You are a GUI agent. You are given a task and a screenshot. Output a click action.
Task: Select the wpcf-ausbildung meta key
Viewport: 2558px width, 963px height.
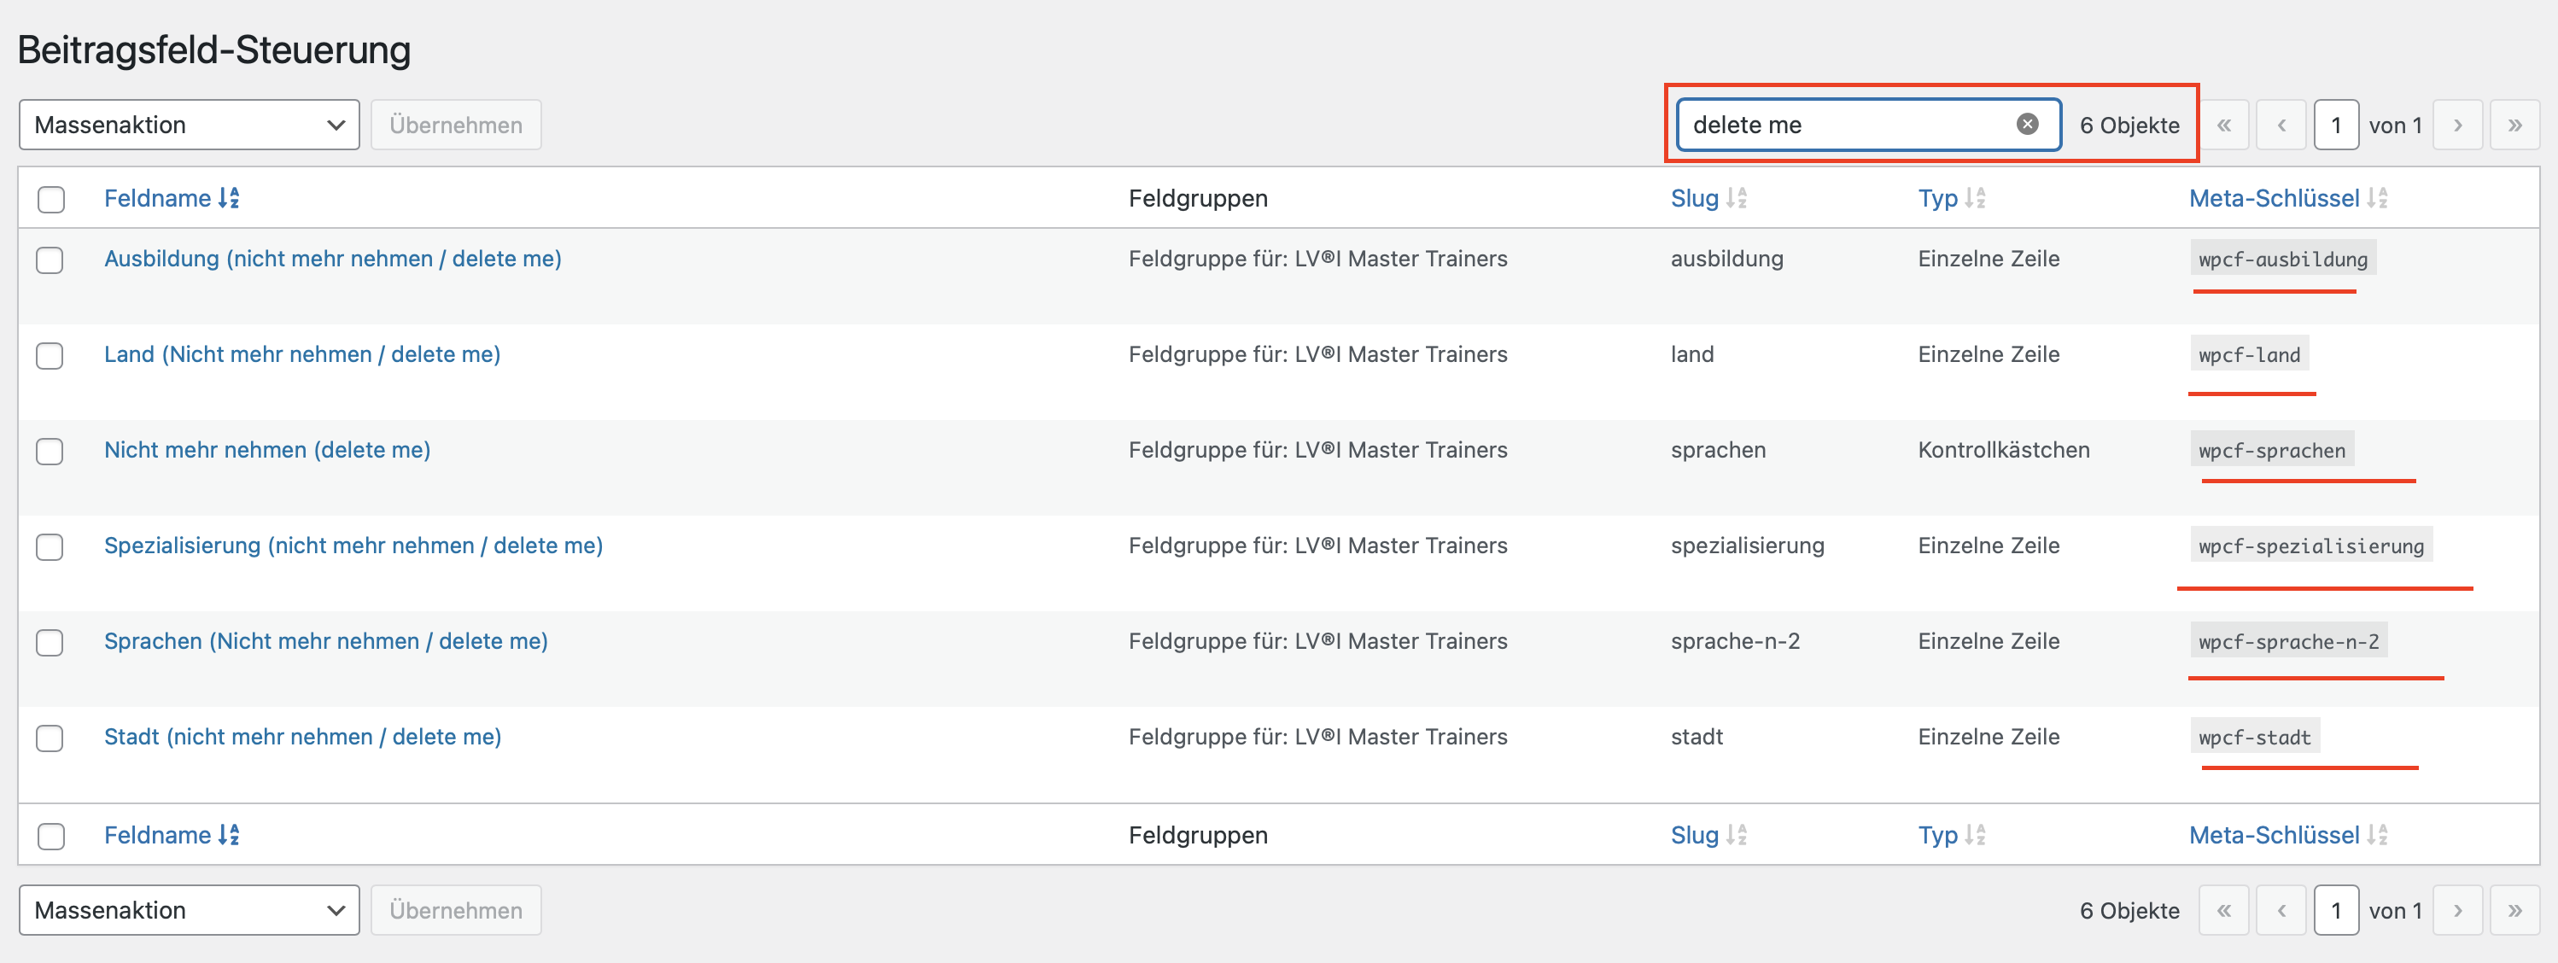point(2283,260)
